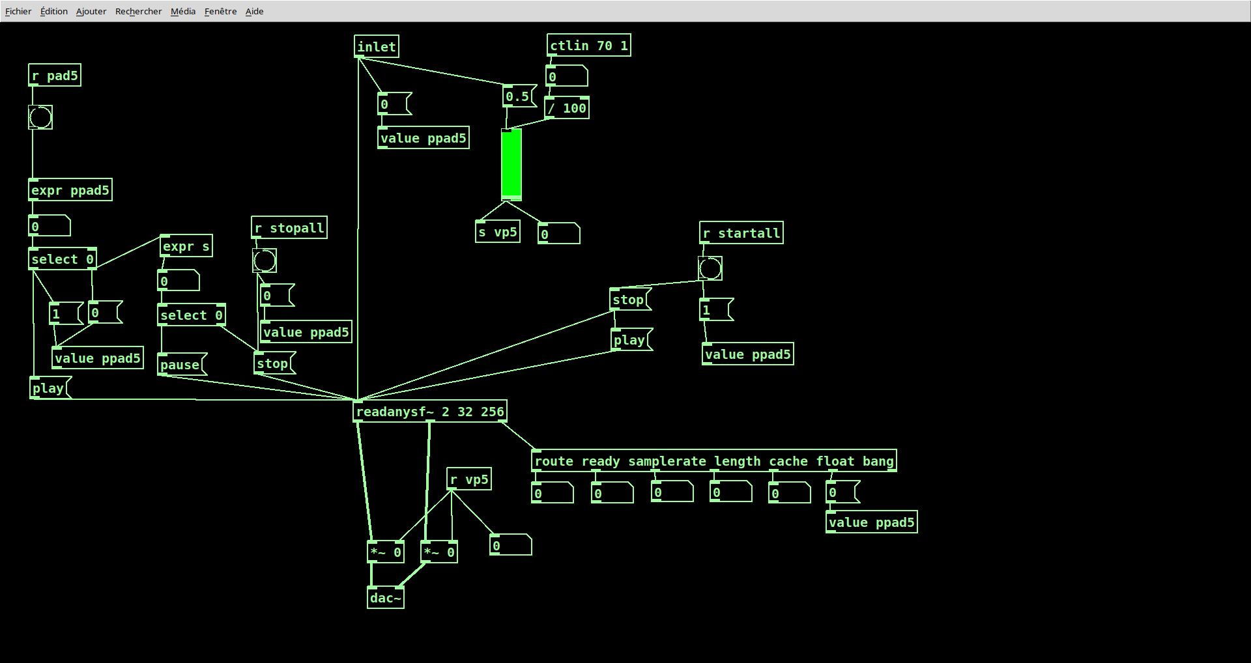This screenshot has height=663, width=1251.
Task: Select the number box under expr s
Action: [x=179, y=281]
